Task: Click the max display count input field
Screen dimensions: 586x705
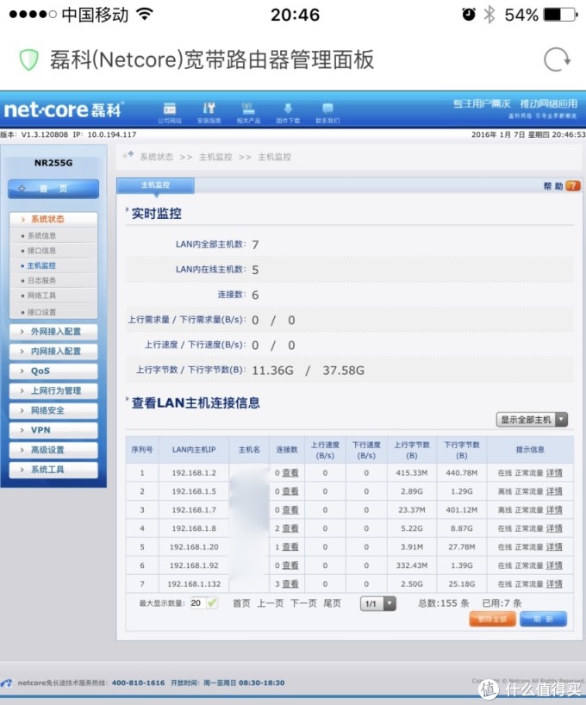Action: point(198,603)
